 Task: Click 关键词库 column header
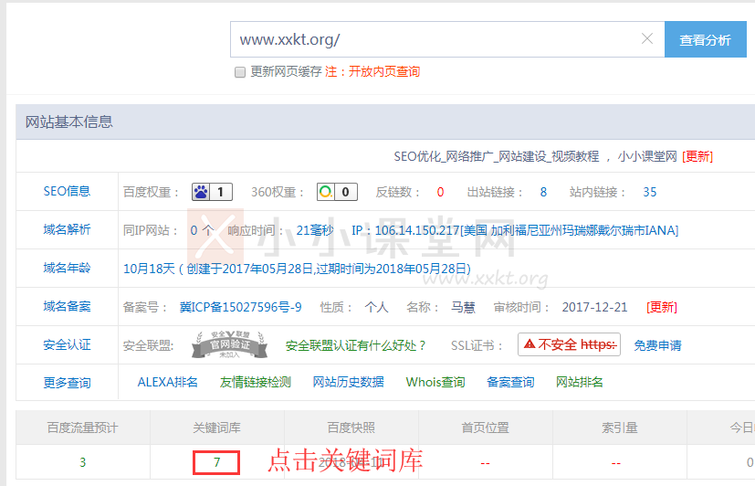click(216, 428)
